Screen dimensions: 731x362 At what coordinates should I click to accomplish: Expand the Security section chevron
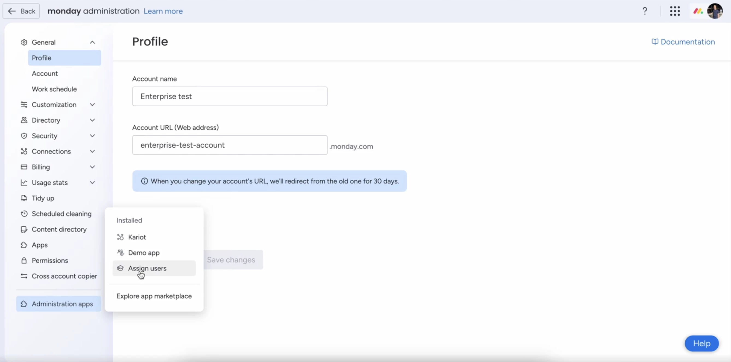pyautogui.click(x=92, y=136)
